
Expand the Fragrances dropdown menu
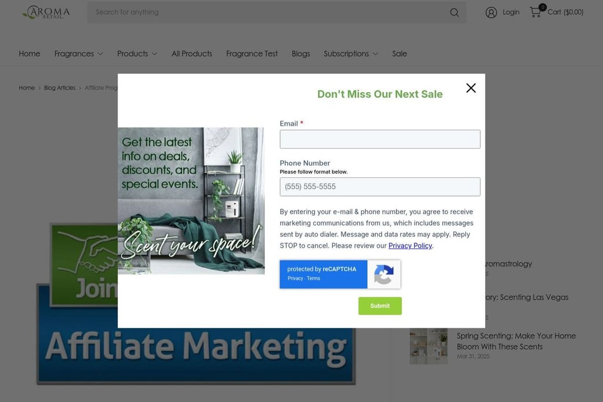79,53
